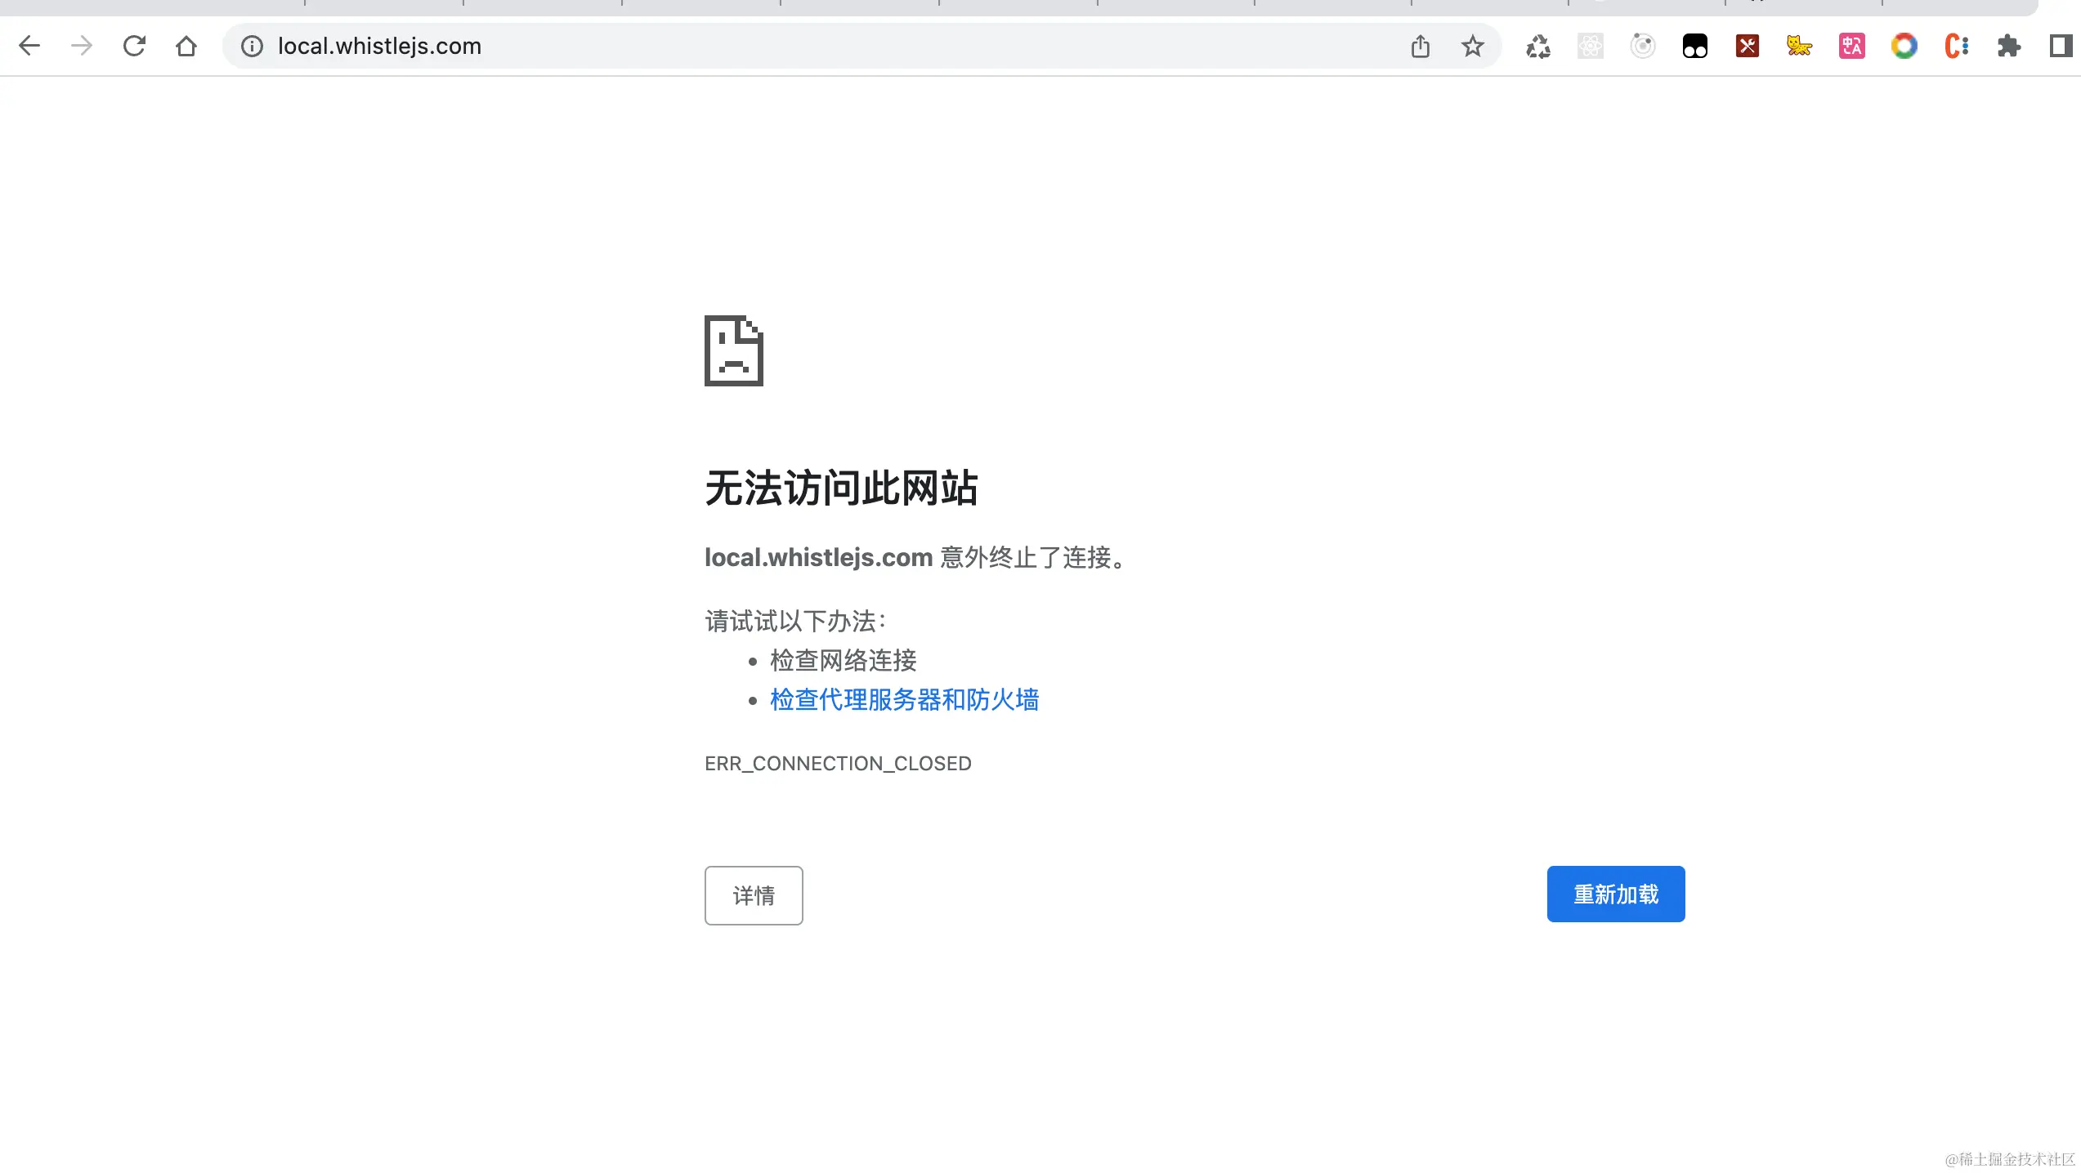Open site information icon in the address bar
Viewport: 2081px width, 1173px height.
pos(252,46)
